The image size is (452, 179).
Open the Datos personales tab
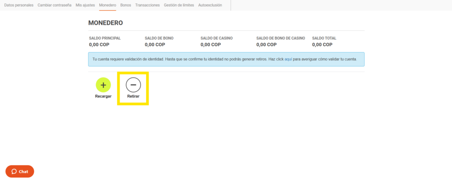pos(19,5)
